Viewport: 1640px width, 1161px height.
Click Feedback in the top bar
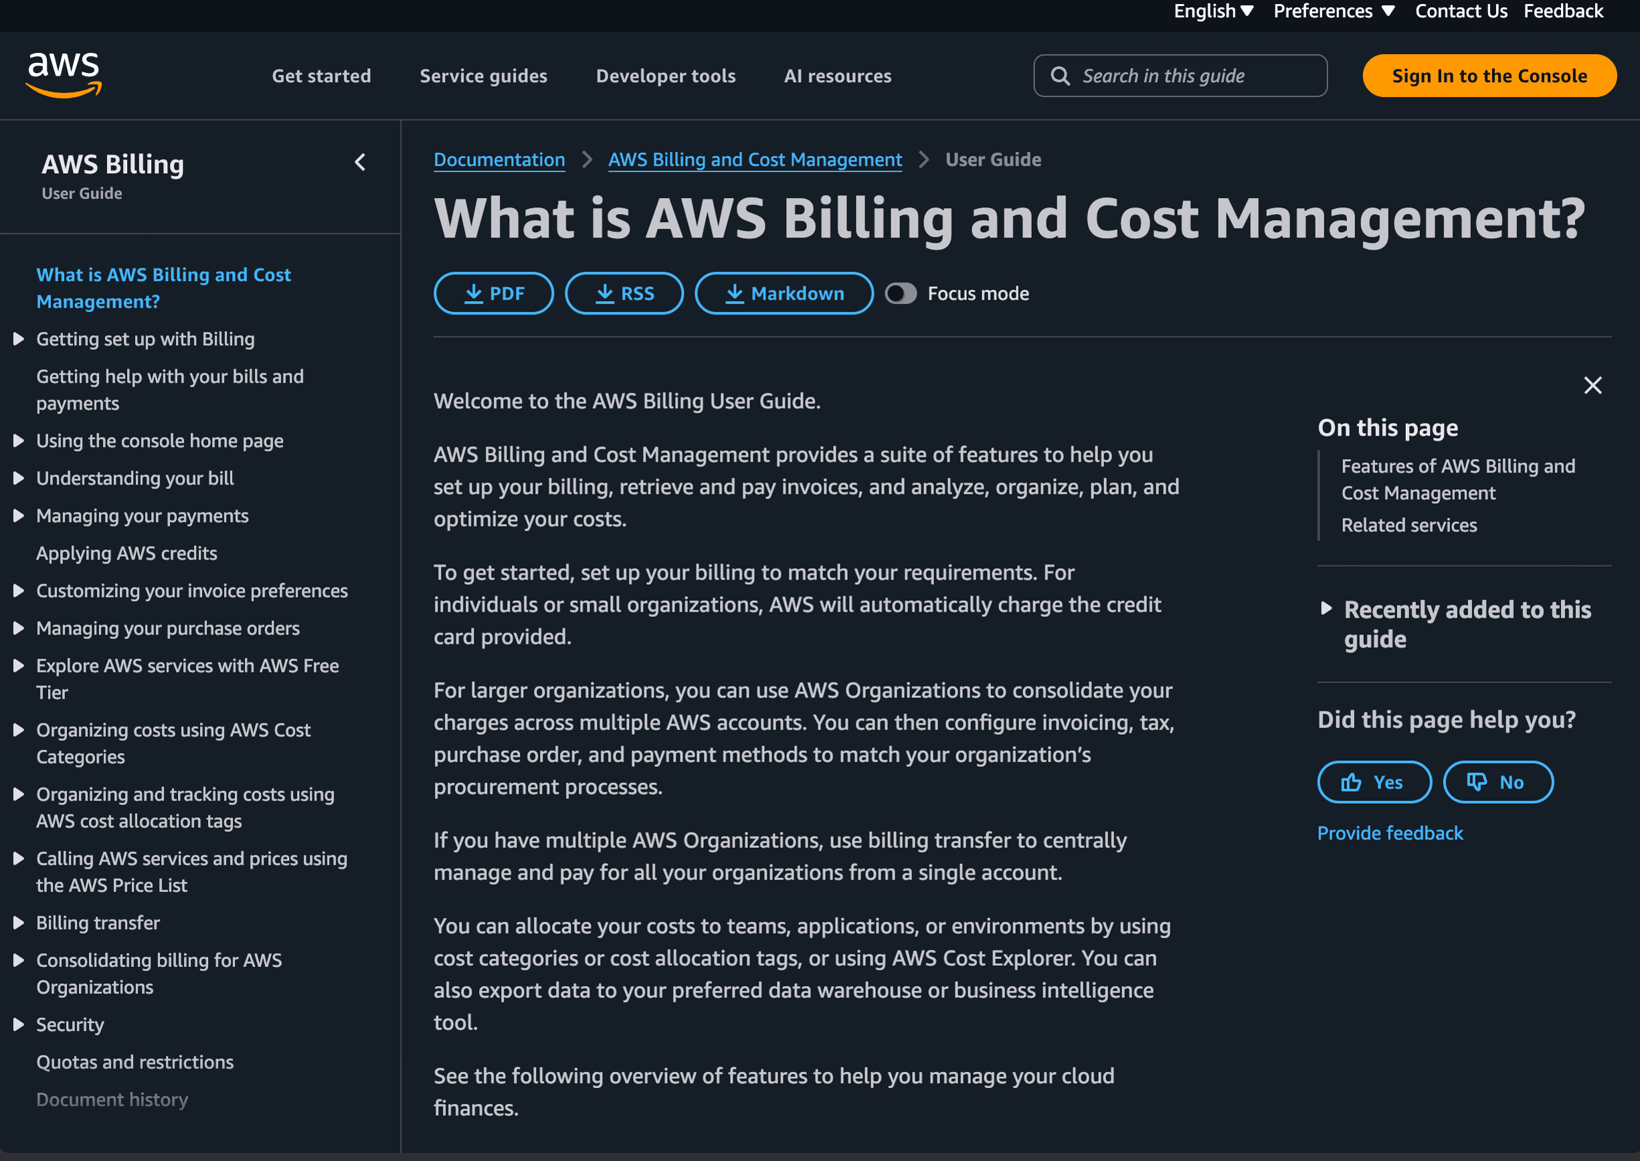click(1563, 11)
